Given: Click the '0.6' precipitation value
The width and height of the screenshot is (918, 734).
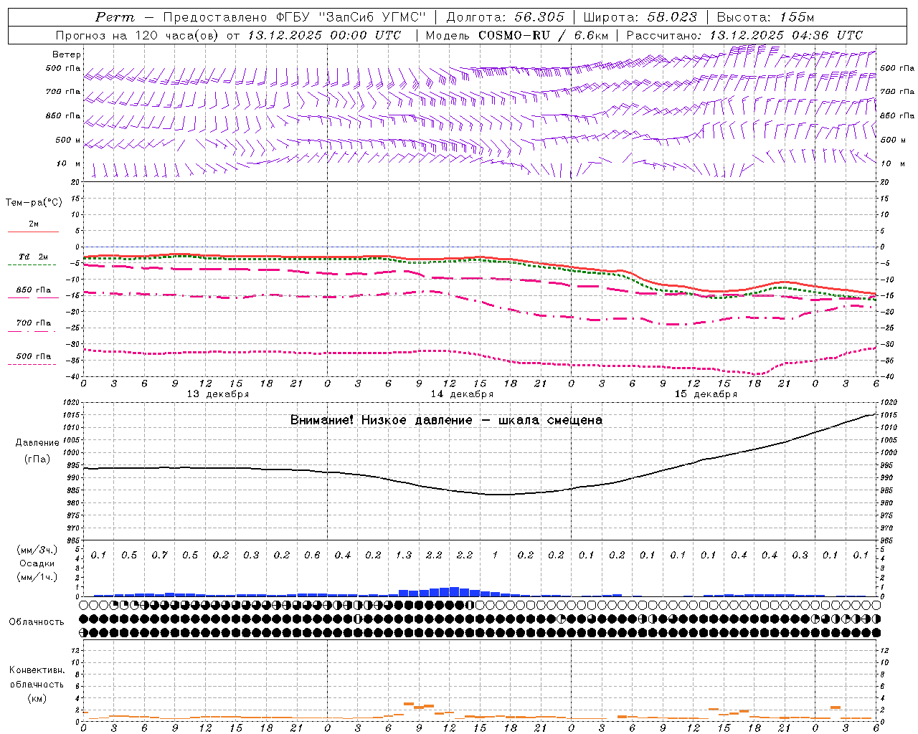Looking at the screenshot, I should point(312,555).
